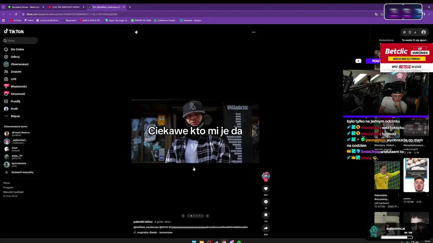This screenshot has height=243, width=433.
Task: Open tab search dropdown in Chrome
Action: tap(3, 7)
